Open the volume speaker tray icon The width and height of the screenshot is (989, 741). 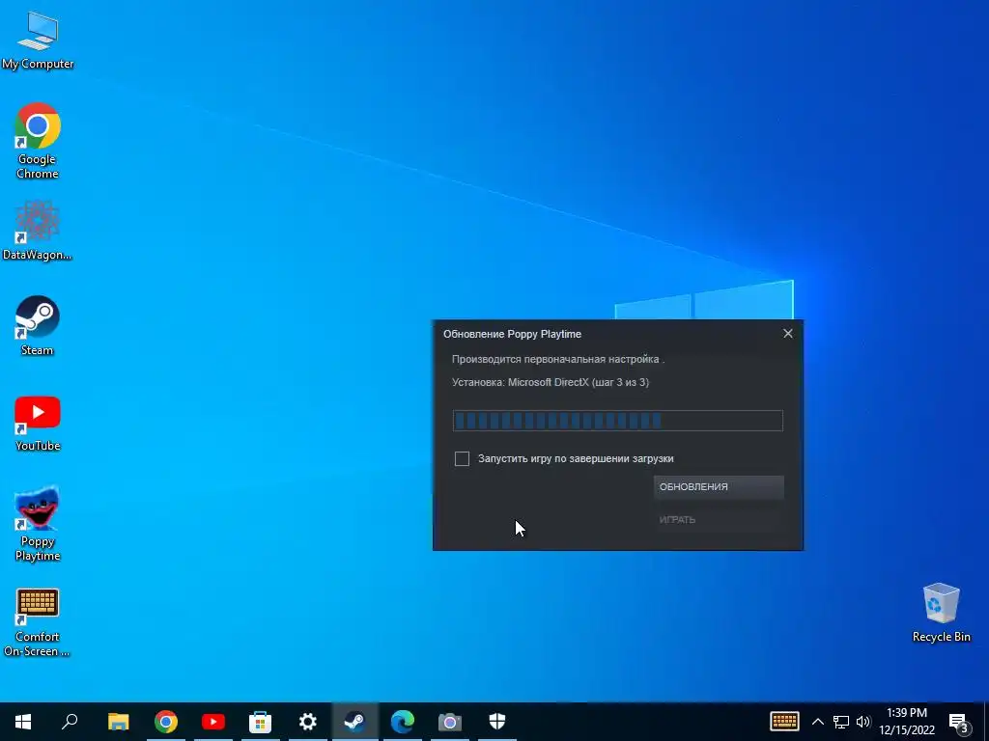(x=862, y=722)
